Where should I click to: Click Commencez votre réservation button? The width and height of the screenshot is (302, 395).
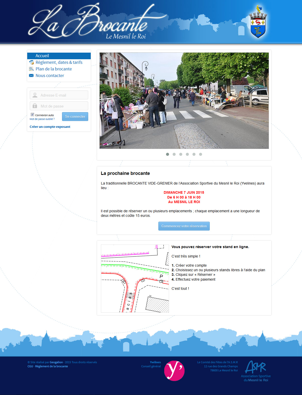[184, 226]
